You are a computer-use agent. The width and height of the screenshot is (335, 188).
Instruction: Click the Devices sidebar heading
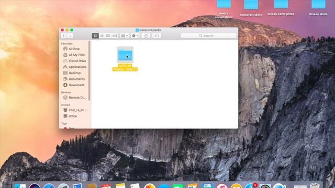click(66, 92)
